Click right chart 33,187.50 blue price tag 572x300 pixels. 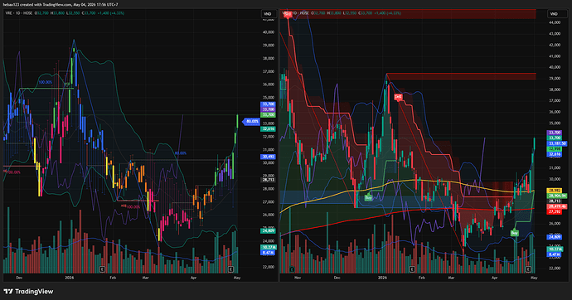557,143
